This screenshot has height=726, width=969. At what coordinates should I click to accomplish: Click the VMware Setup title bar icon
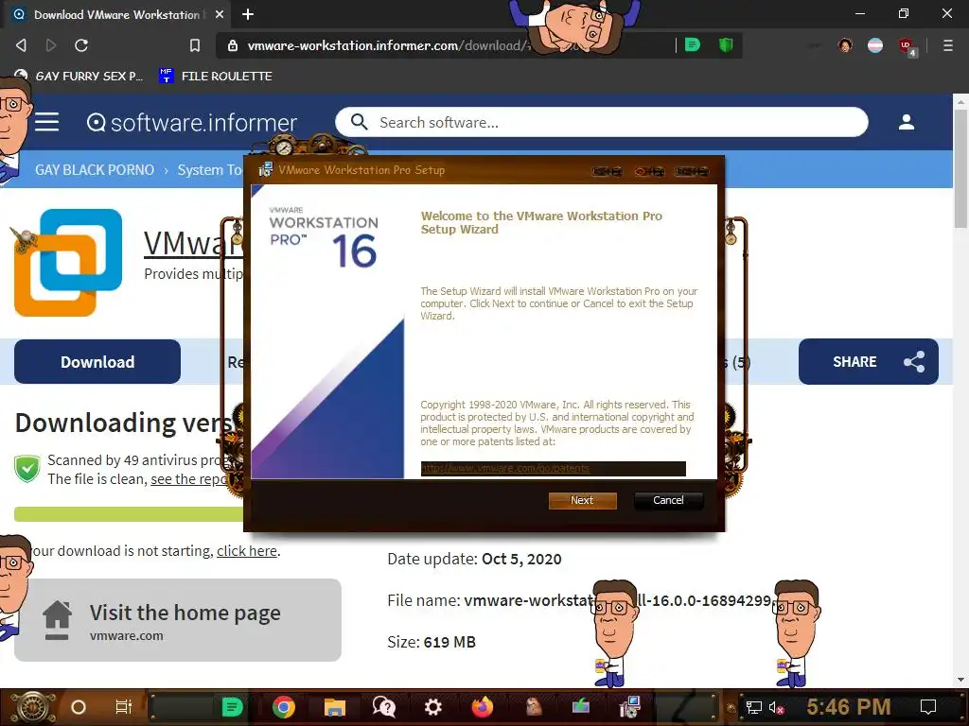(x=265, y=170)
